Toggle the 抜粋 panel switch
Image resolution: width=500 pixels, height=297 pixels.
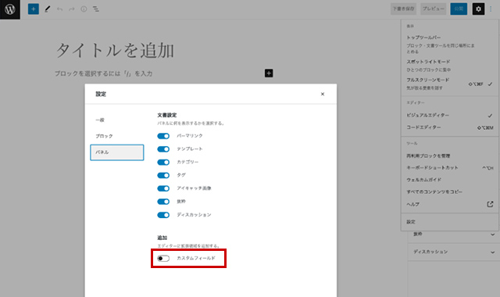[163, 202]
